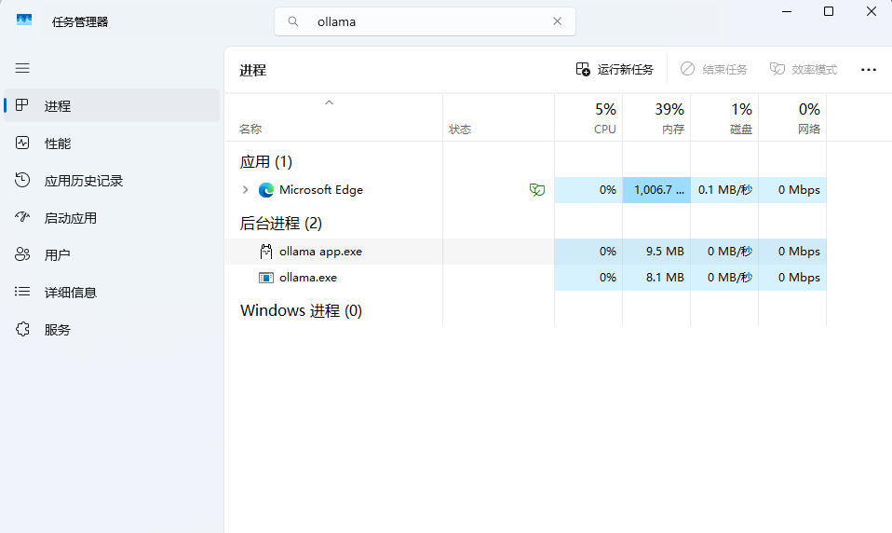Viewport: 892px width, 533px height.
Task: Open the 详细信息 page
Action: 112,293
